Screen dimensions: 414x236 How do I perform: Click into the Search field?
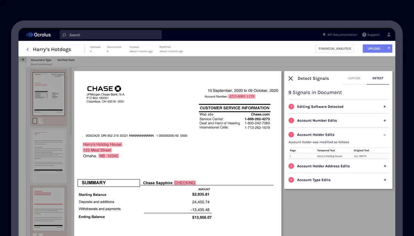click(111, 35)
